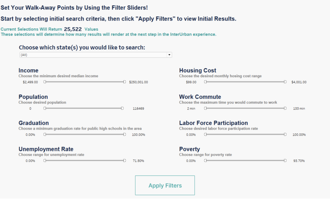
Task: Click the Population slider minimum handle
Action: click(x=45, y=109)
